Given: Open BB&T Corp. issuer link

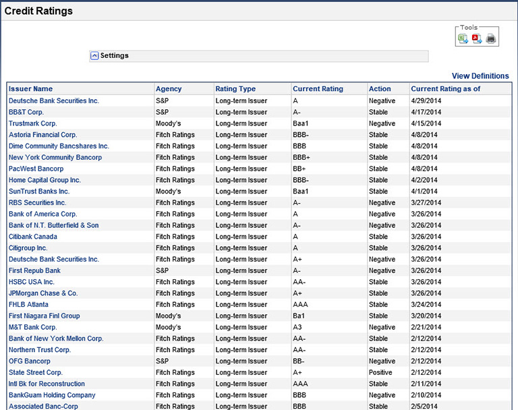Looking at the screenshot, I should (x=26, y=112).
